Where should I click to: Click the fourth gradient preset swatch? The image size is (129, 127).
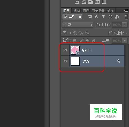(97, 2)
